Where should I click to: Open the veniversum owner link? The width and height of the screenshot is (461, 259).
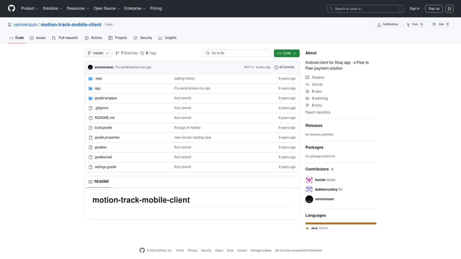pyautogui.click(x=25, y=25)
